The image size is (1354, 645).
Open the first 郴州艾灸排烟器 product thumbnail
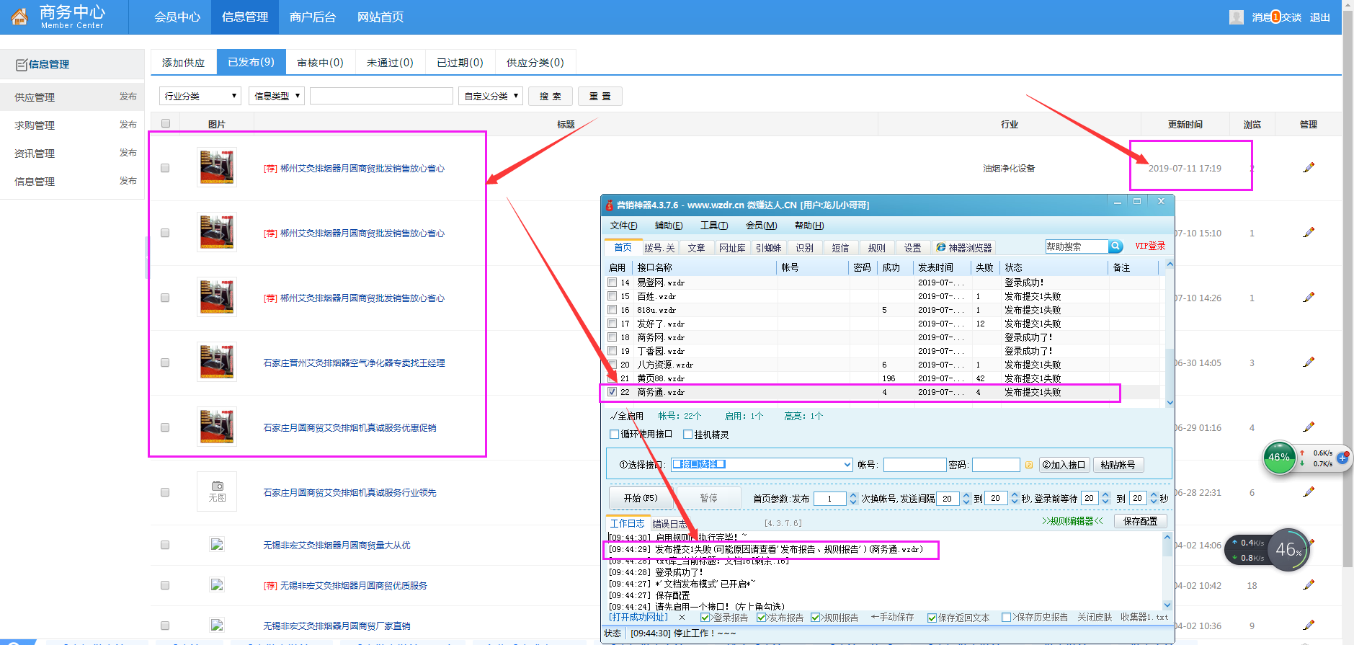point(217,168)
